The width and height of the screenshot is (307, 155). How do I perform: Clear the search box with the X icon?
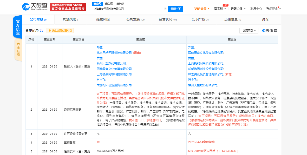pyautogui.click(x=165, y=9)
